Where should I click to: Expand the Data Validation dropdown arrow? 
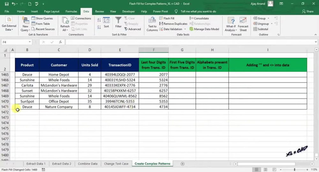pyautogui.click(x=185, y=29)
